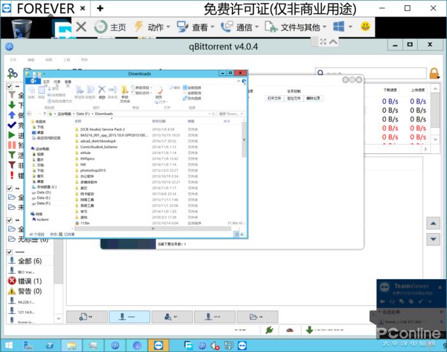This screenshot has width=447, height=352.
Task: Open the 动作 actions dropdown
Action: coord(150,27)
